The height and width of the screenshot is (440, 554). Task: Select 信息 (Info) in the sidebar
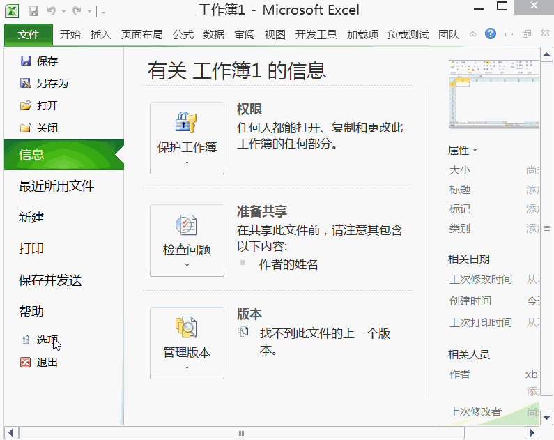pyautogui.click(x=64, y=155)
